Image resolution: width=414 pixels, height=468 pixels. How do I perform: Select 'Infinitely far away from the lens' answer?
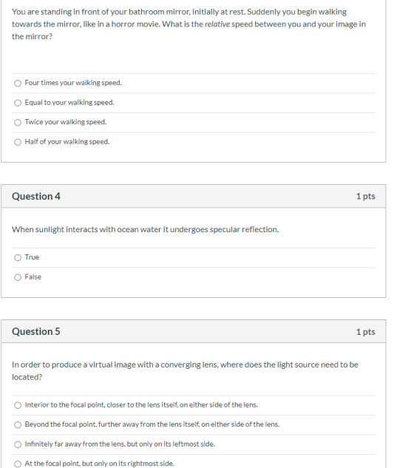pyautogui.click(x=18, y=444)
